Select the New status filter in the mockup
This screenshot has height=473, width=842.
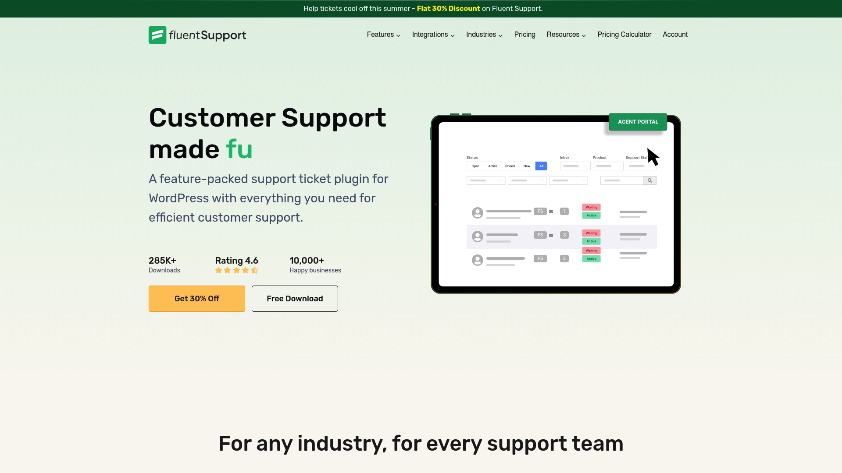[x=527, y=166]
